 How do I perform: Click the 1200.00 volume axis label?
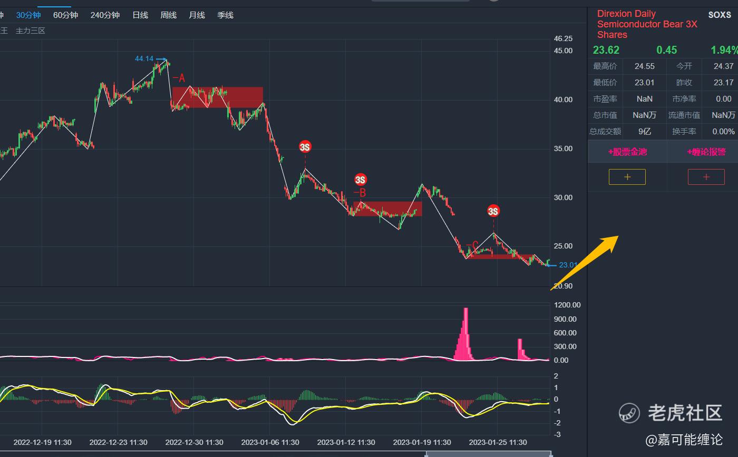[x=568, y=305]
